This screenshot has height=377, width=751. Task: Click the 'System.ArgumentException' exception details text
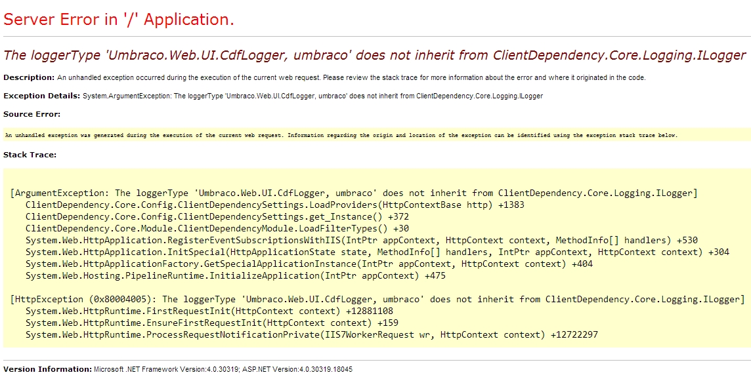click(312, 96)
